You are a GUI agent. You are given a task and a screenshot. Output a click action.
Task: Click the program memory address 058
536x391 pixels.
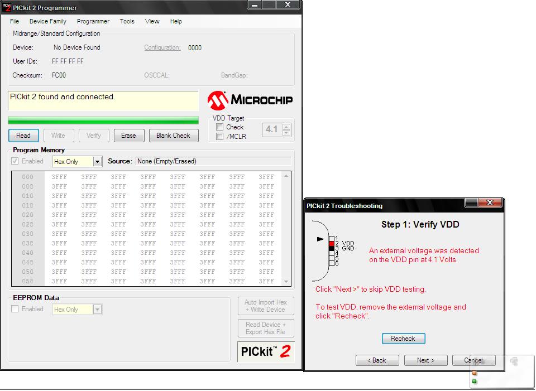[28, 281]
